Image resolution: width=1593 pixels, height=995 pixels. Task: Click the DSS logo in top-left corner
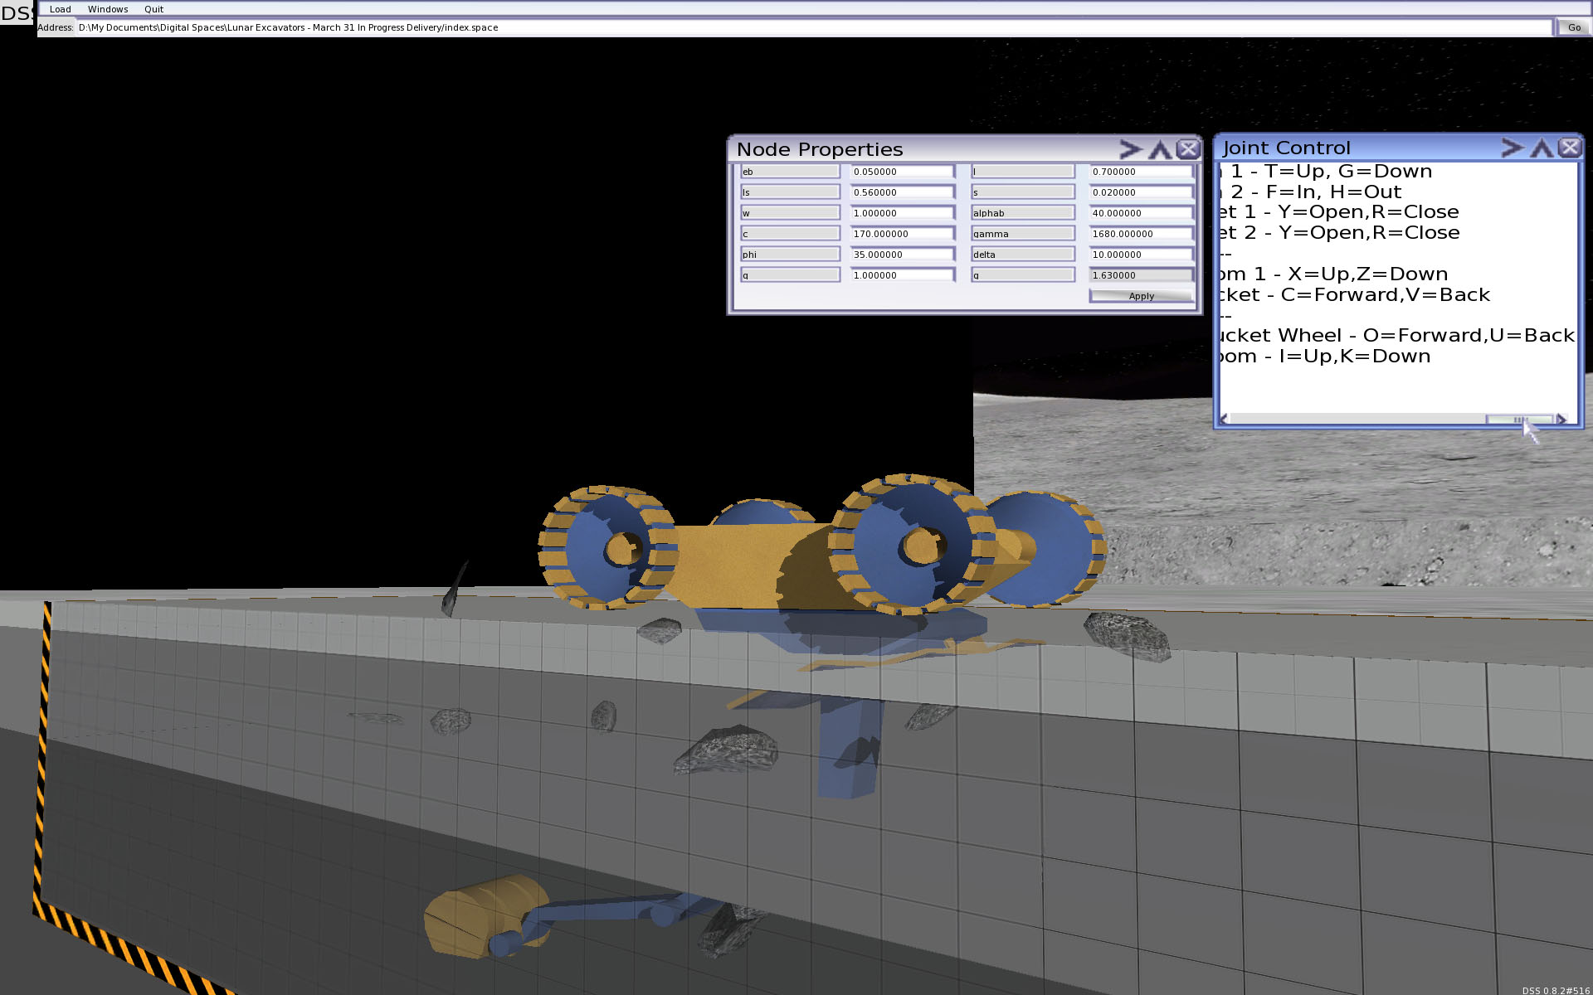click(17, 13)
